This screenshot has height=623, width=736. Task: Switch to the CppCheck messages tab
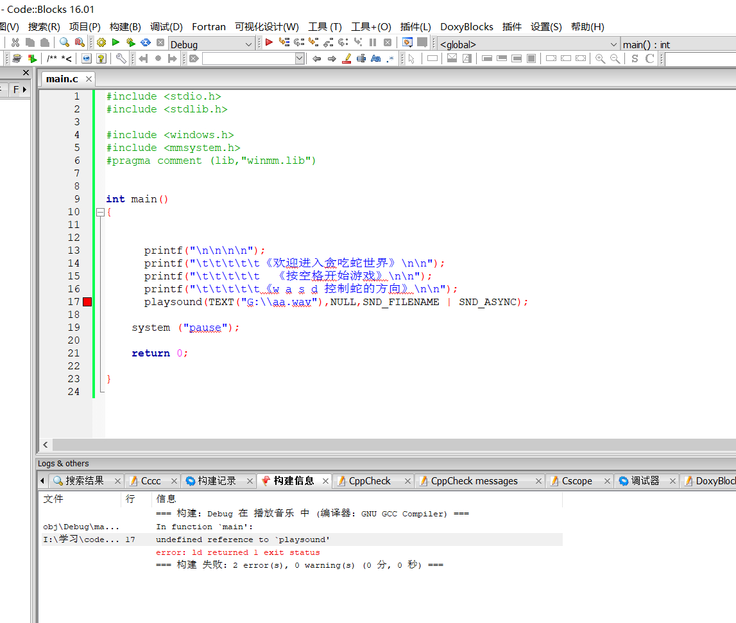point(474,480)
